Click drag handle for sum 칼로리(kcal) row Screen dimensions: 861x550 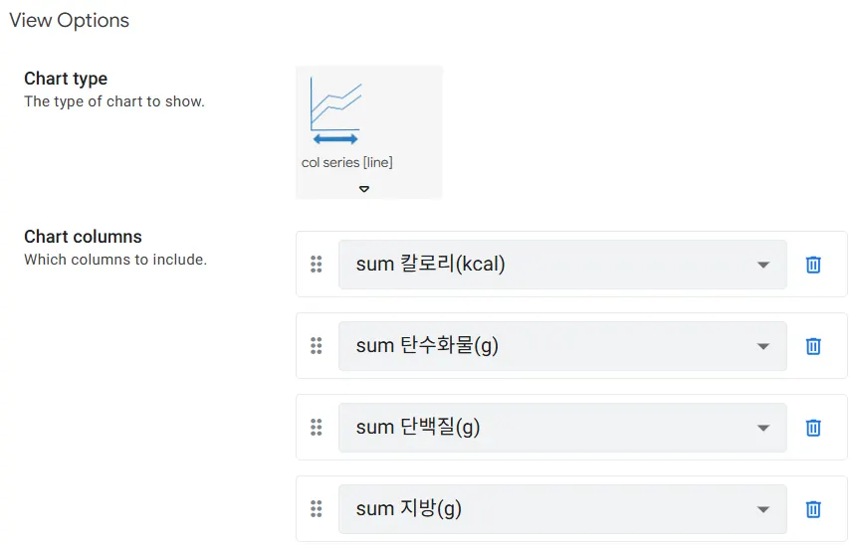point(317,265)
